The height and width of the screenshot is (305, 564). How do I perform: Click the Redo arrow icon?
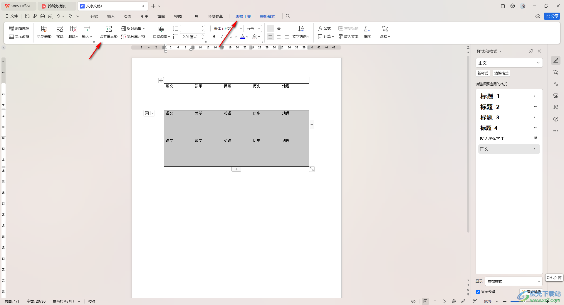click(x=70, y=16)
